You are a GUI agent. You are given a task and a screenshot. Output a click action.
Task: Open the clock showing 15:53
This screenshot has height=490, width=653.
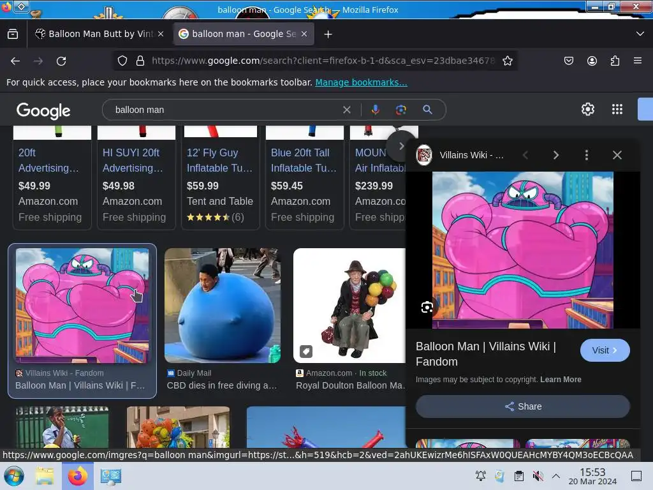(592, 476)
